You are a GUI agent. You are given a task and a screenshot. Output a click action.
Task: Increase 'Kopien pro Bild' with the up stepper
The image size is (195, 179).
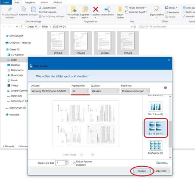tap(67, 161)
